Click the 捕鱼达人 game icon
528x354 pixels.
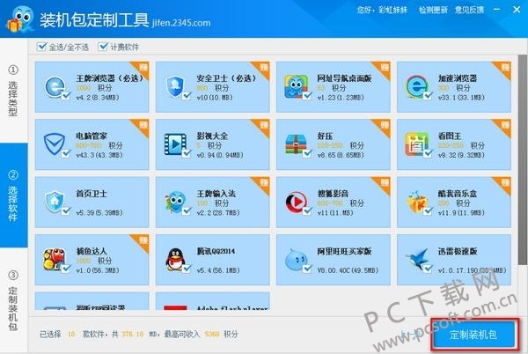pyautogui.click(x=56, y=259)
